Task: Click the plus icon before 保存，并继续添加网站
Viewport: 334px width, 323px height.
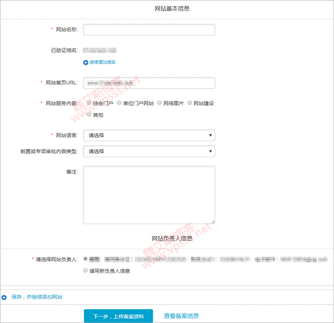Action: pos(4,297)
